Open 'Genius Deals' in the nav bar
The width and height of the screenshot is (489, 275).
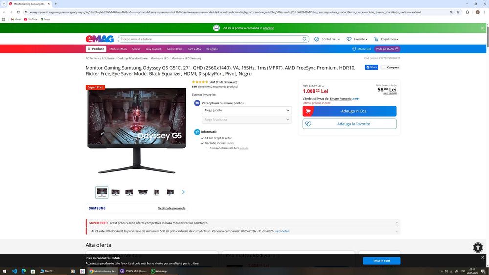click(x=175, y=49)
